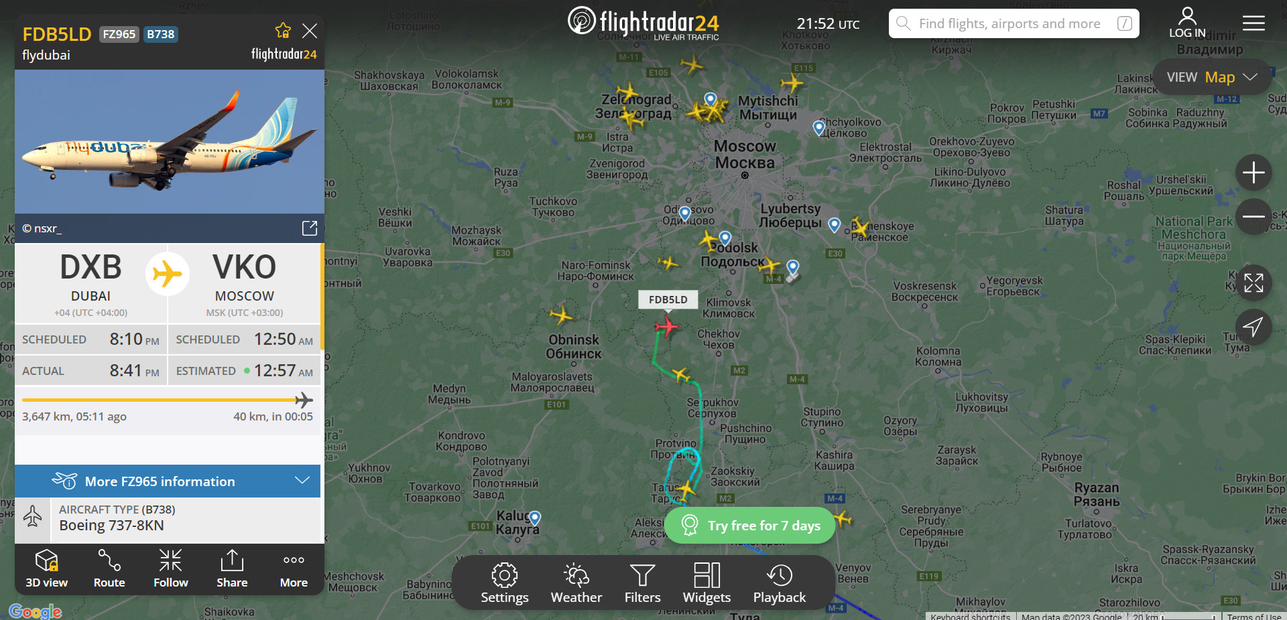This screenshot has width=1287, height=620.
Task: Share this flight
Action: coord(232,569)
